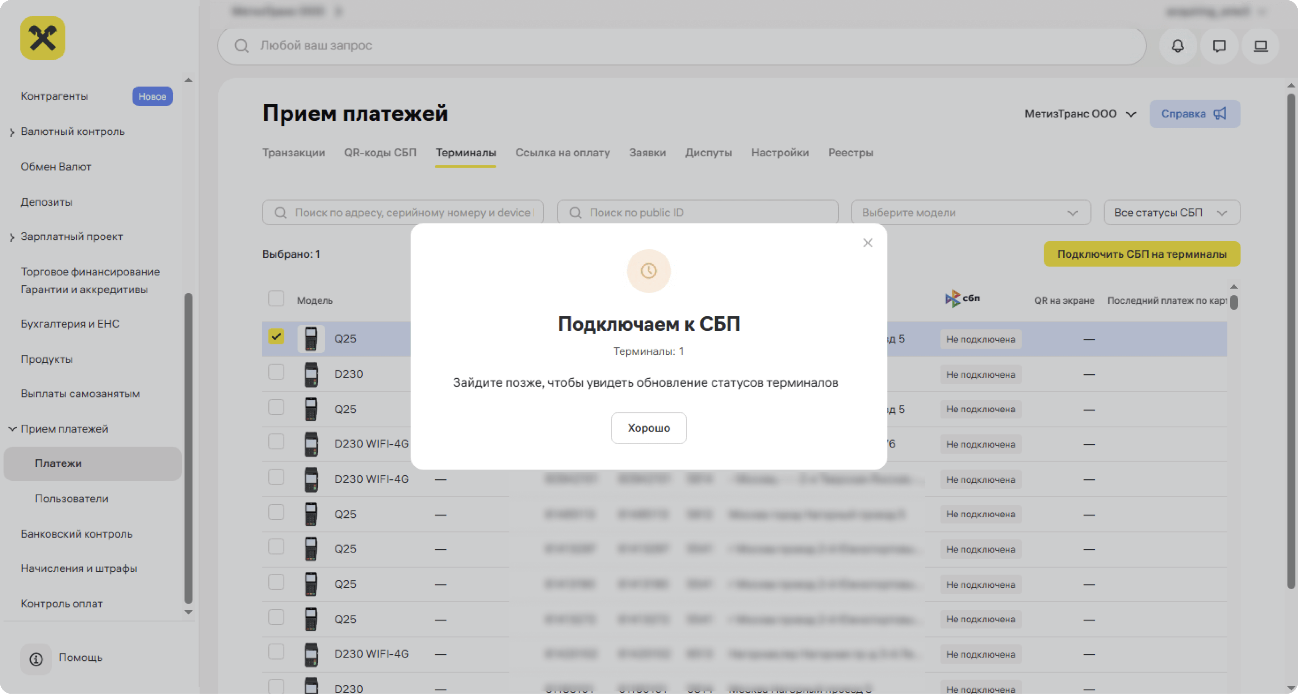Click the Помощь info icon
This screenshot has width=1298, height=694.
36,659
